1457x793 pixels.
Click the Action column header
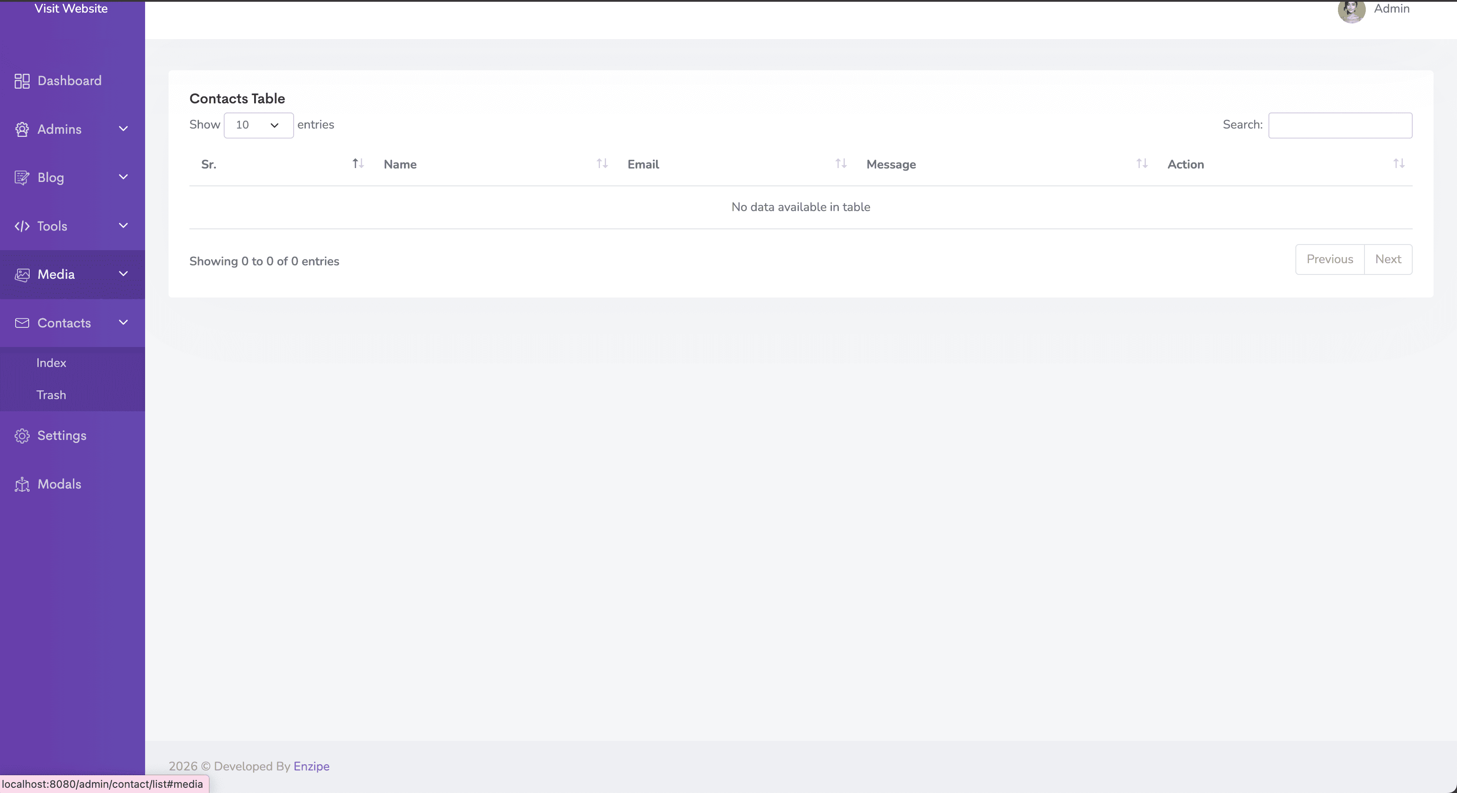coord(1185,165)
